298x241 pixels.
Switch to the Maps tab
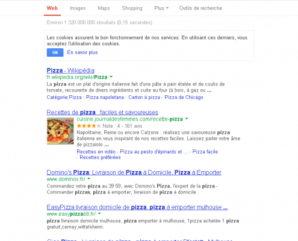[104, 8]
